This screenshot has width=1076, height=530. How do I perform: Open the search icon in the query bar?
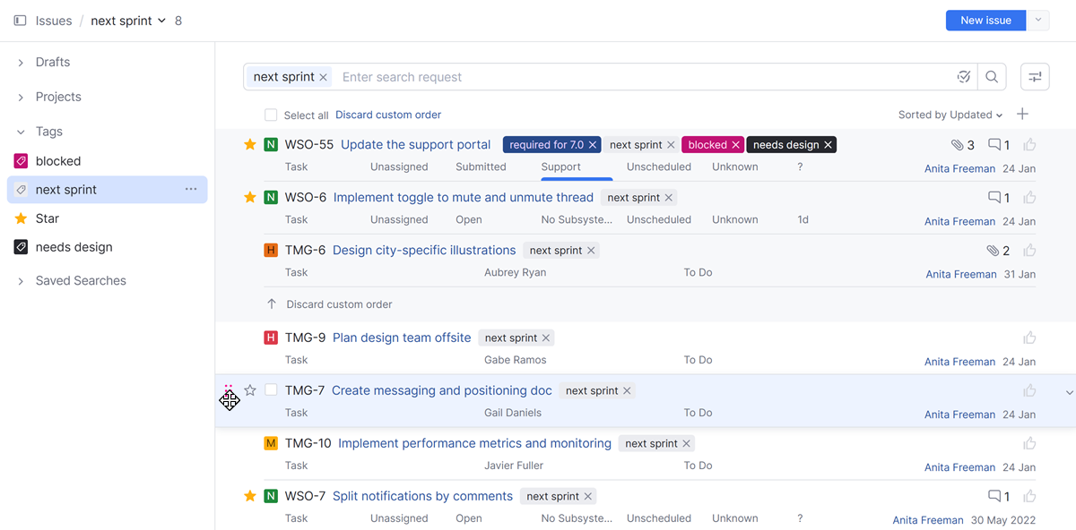coord(992,77)
